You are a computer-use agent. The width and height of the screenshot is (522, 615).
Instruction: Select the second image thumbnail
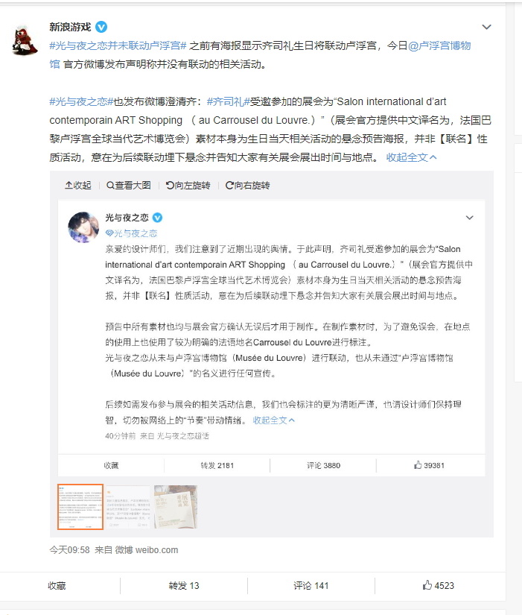128,507
